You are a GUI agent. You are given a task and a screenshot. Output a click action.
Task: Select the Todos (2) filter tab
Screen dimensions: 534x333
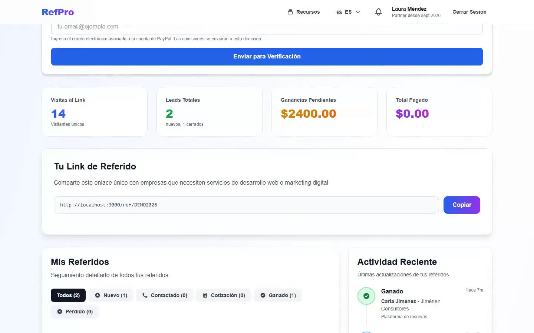pos(68,295)
